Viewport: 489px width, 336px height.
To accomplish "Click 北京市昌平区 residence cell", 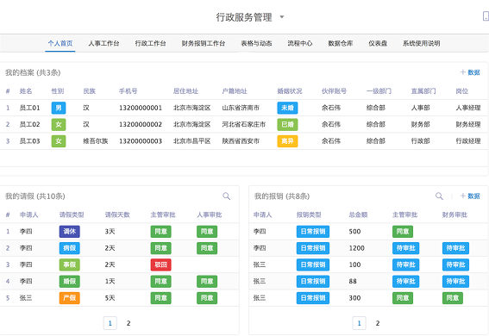I will click(191, 141).
